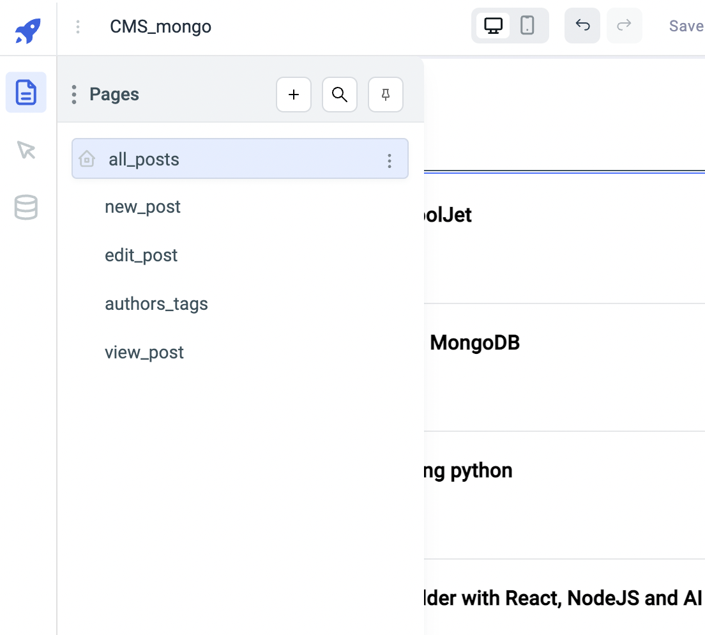Open app options next to CMS_mongo

point(78,27)
